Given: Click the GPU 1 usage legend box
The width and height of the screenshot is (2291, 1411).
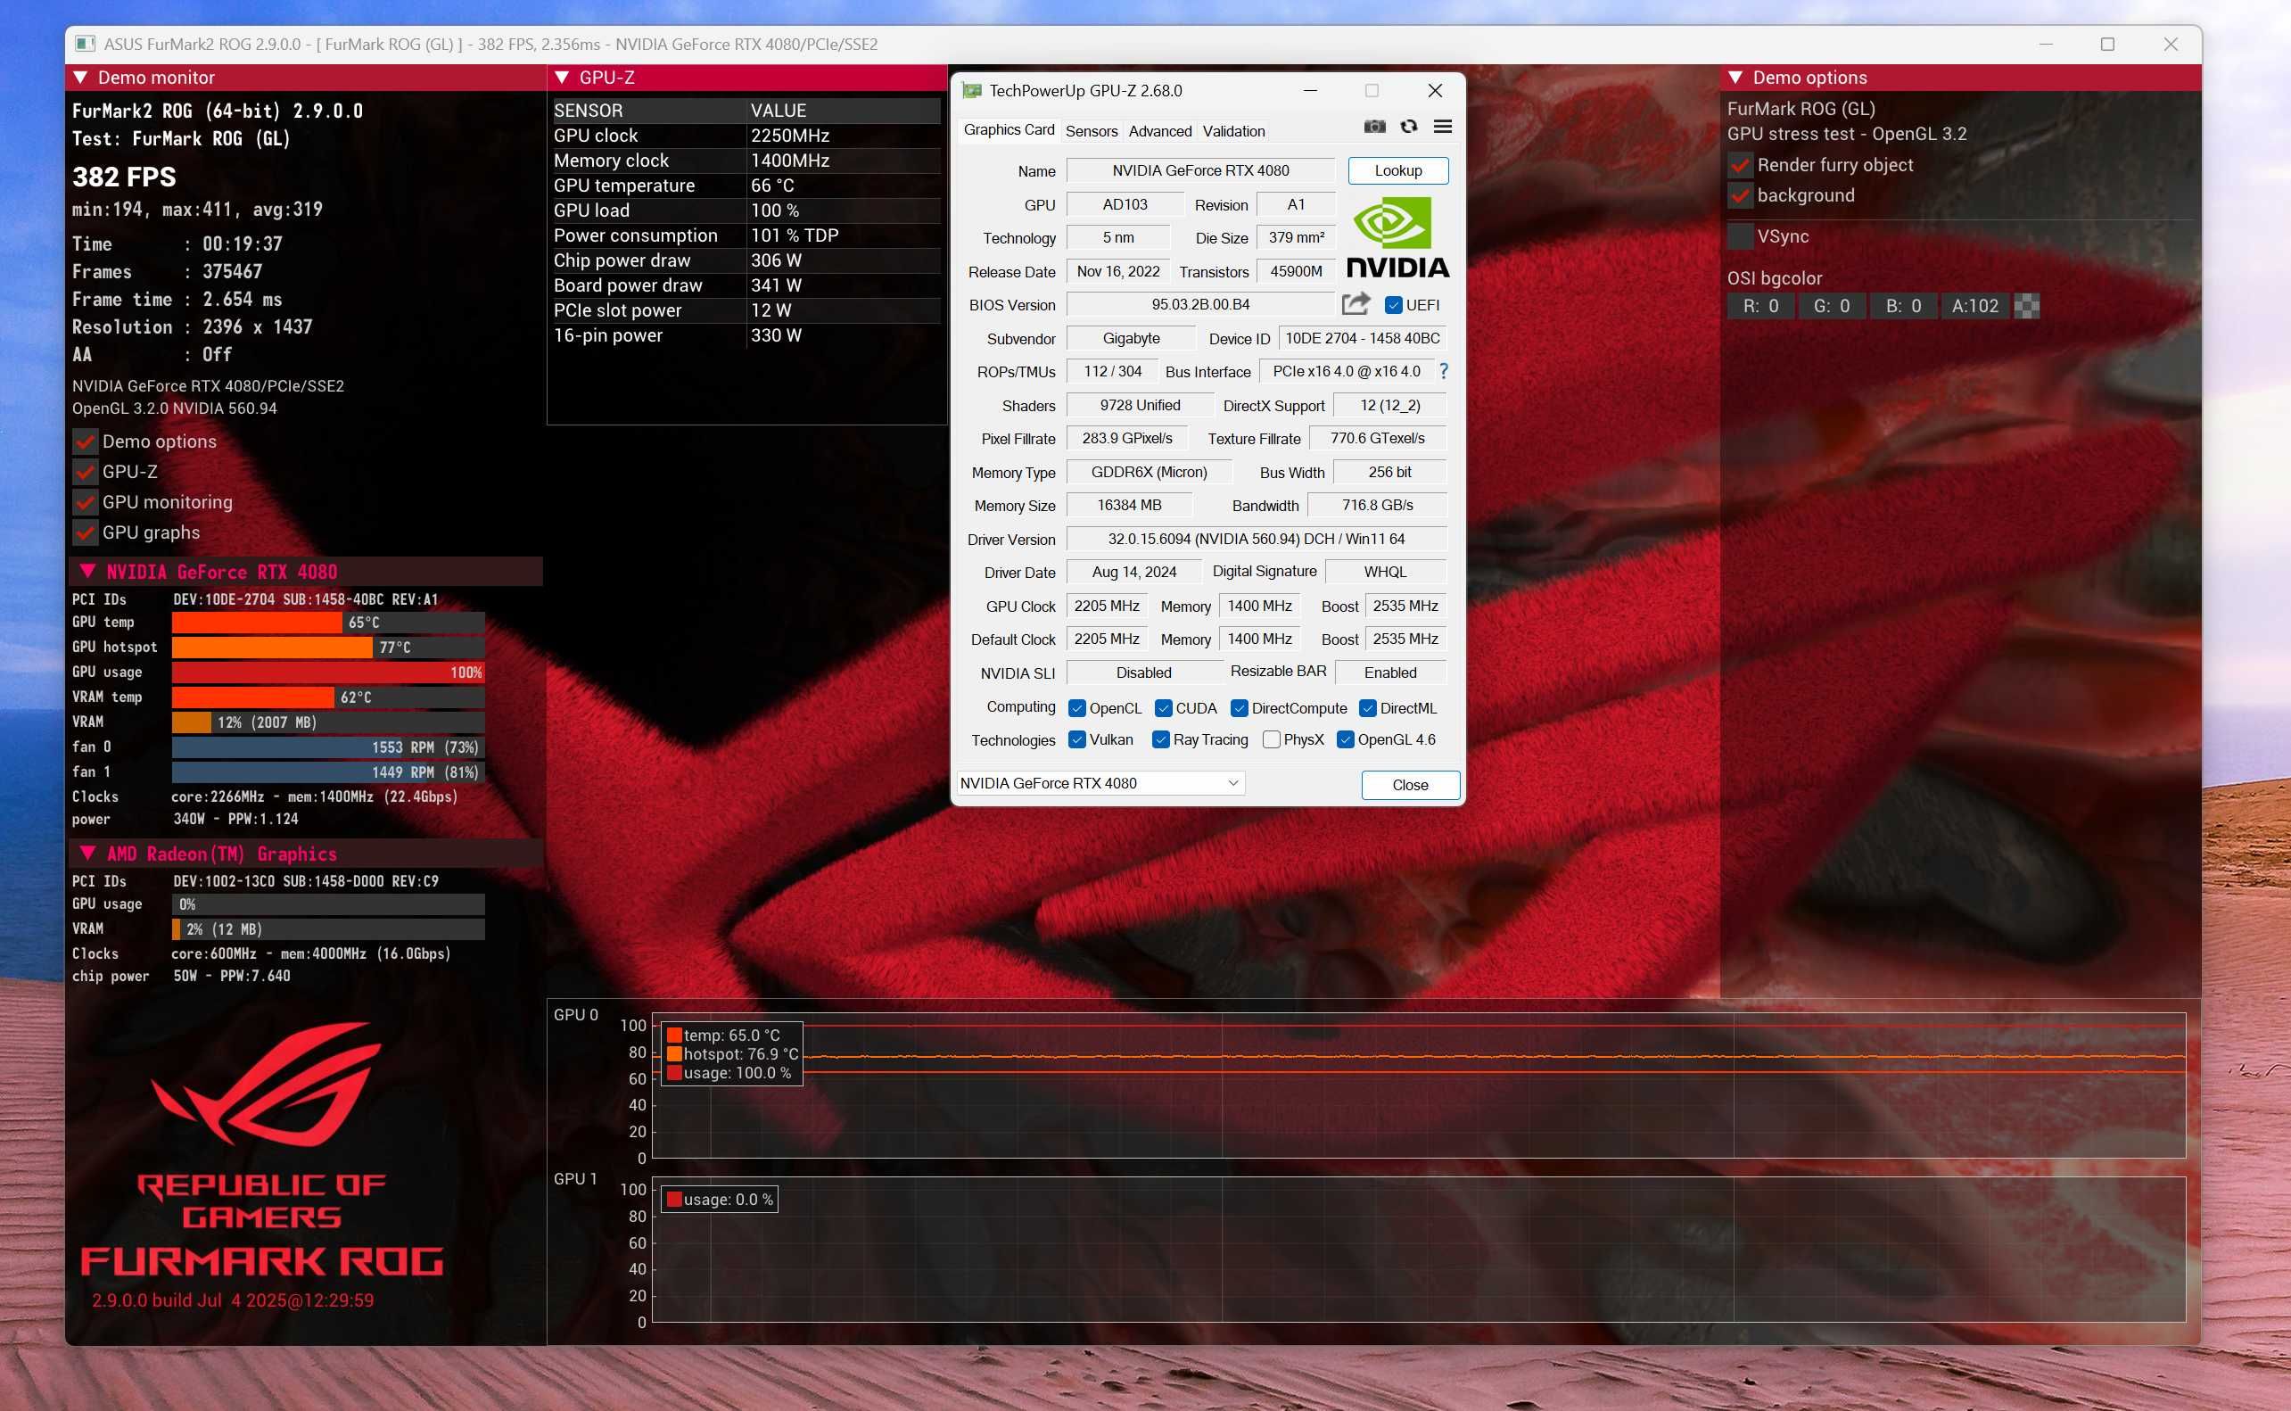Looking at the screenshot, I should click(721, 1199).
